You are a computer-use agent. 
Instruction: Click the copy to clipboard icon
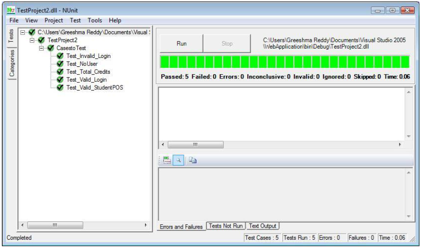pos(193,160)
